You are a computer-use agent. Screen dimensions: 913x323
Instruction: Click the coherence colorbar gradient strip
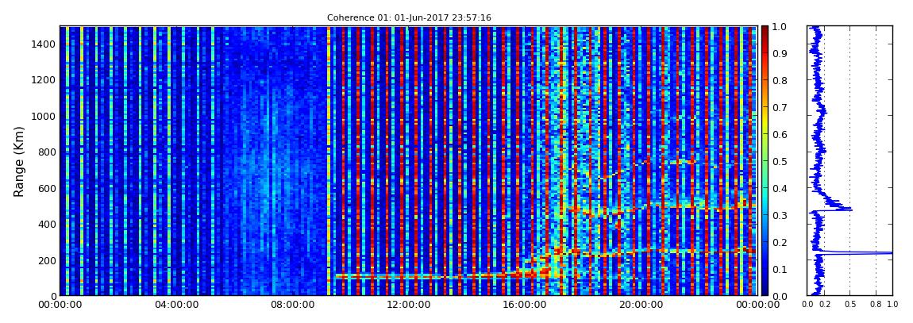(765, 161)
